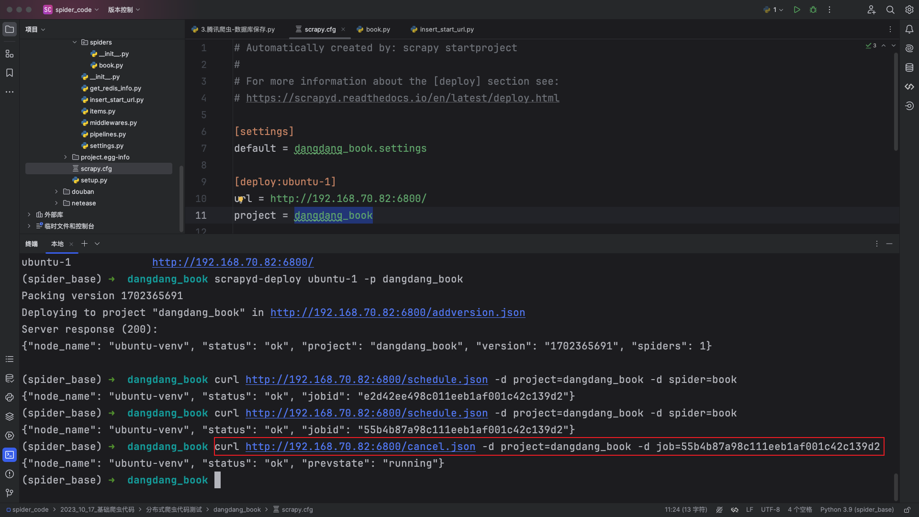Open more actions menu next to Debug

829,10
